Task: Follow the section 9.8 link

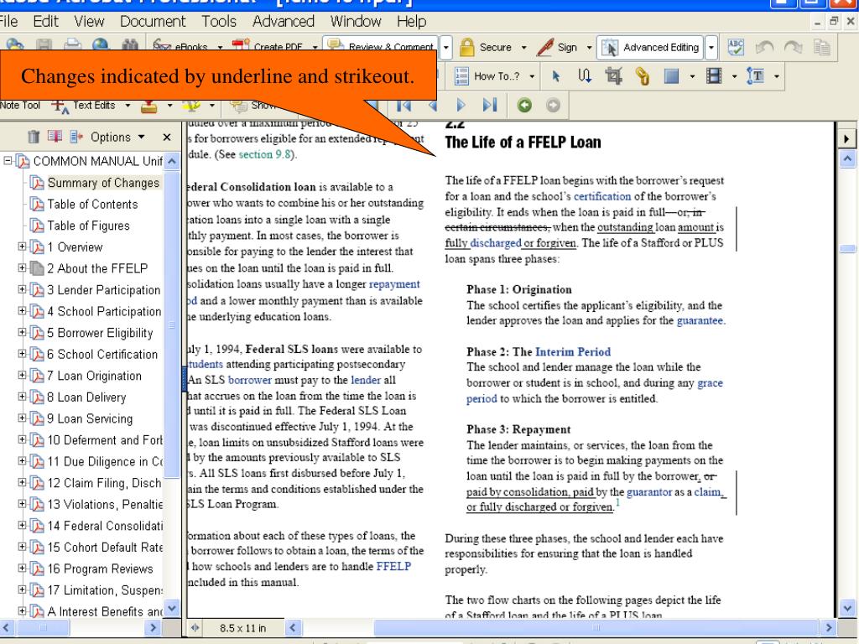Action: pos(264,154)
